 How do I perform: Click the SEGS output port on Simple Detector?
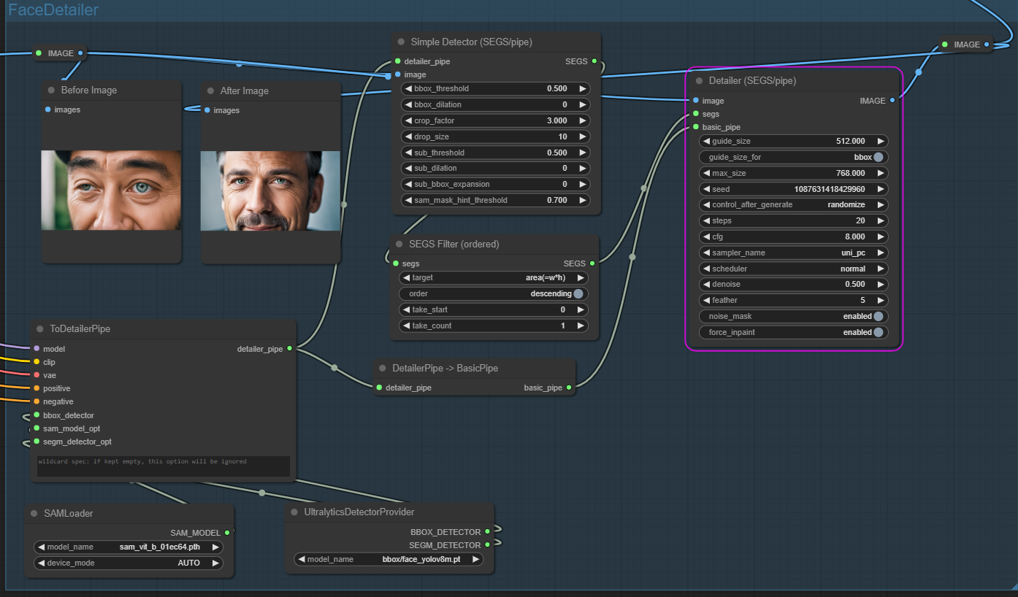click(x=594, y=61)
